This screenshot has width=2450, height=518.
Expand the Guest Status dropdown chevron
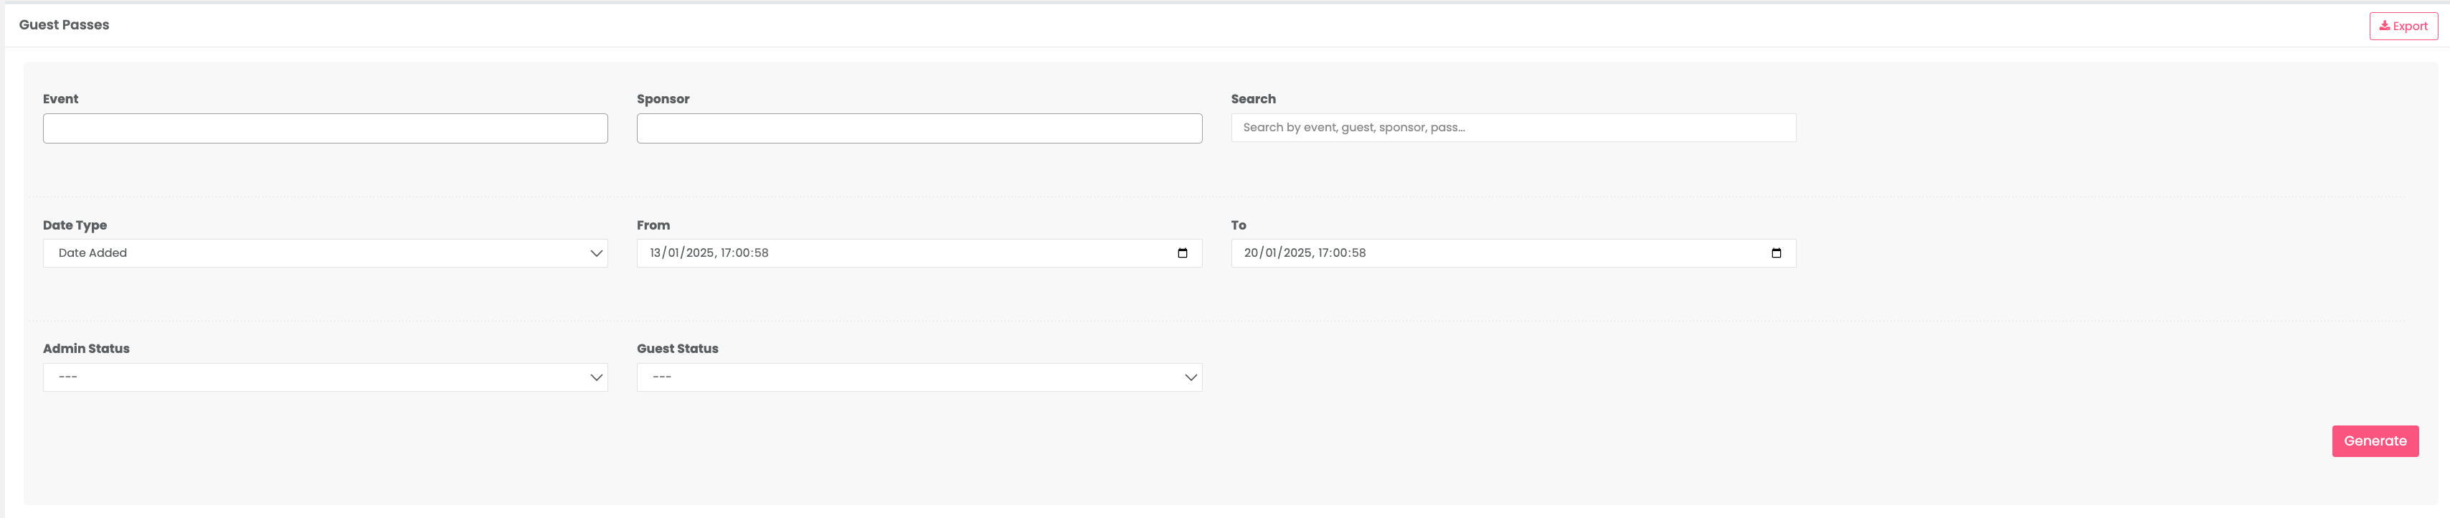click(1190, 378)
